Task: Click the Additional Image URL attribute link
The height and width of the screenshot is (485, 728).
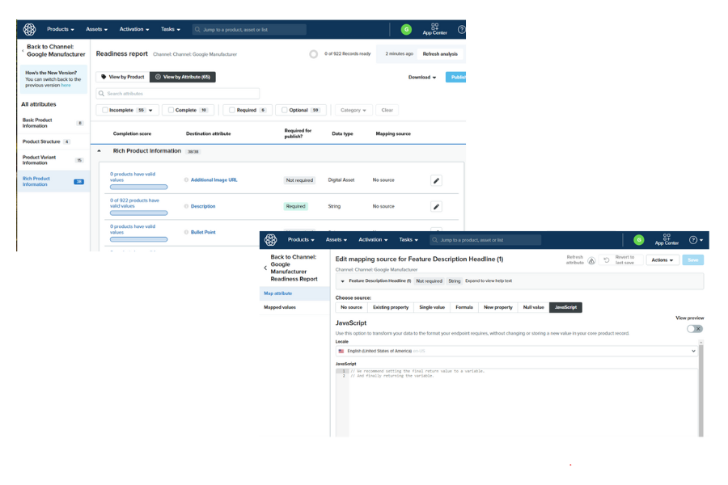Action: coord(214,180)
